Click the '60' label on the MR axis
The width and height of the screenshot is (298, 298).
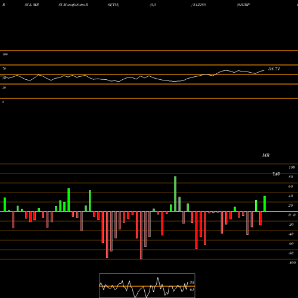291,187
